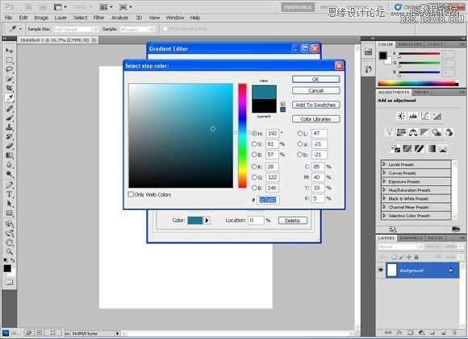Expand Levels Presets list
The image size is (468, 339).
[385, 164]
